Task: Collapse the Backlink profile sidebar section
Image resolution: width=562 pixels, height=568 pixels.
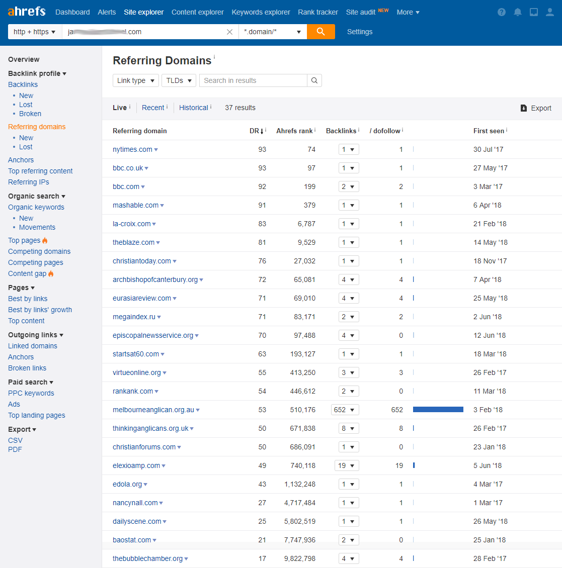Action: click(x=37, y=73)
